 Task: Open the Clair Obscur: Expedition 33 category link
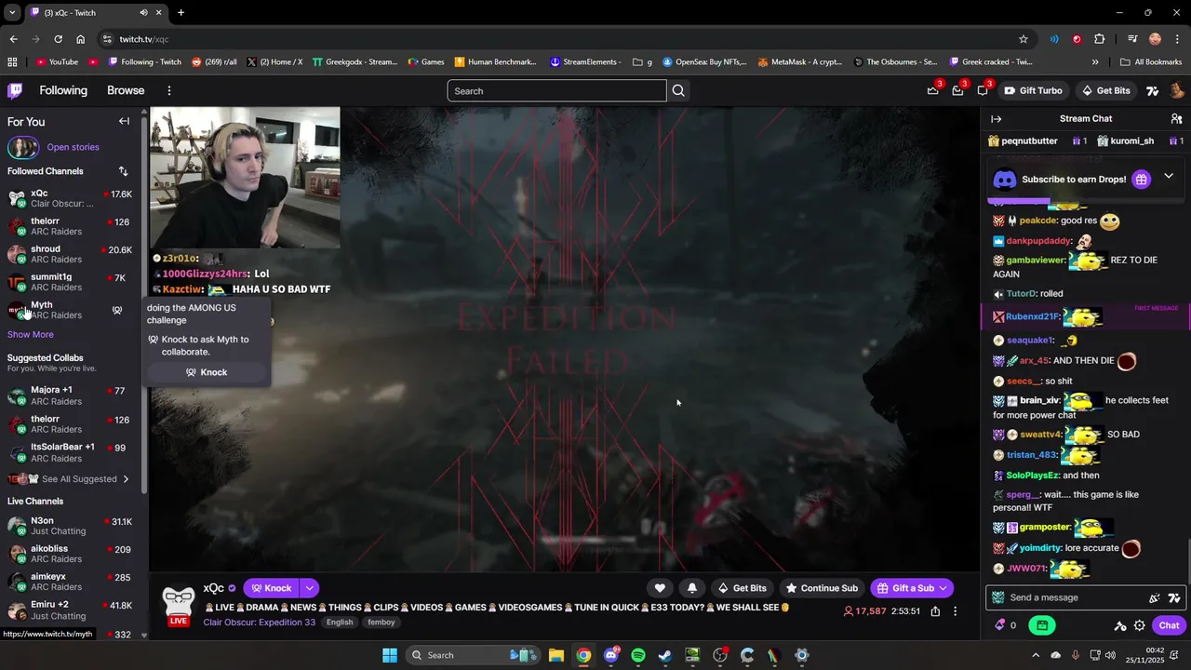tap(259, 622)
